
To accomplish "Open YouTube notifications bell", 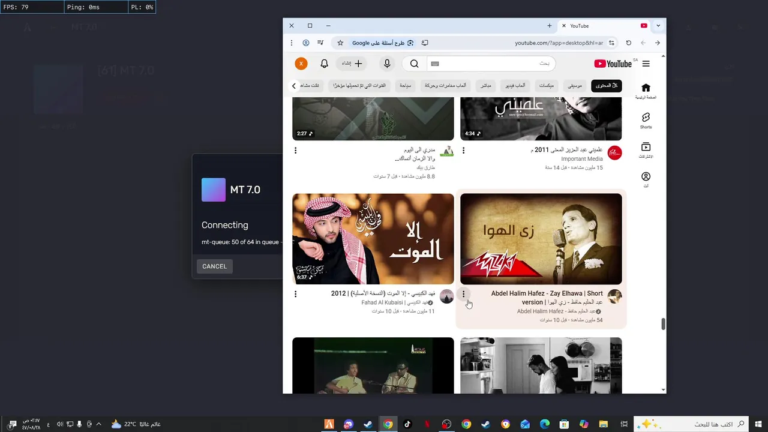I will [x=324, y=64].
